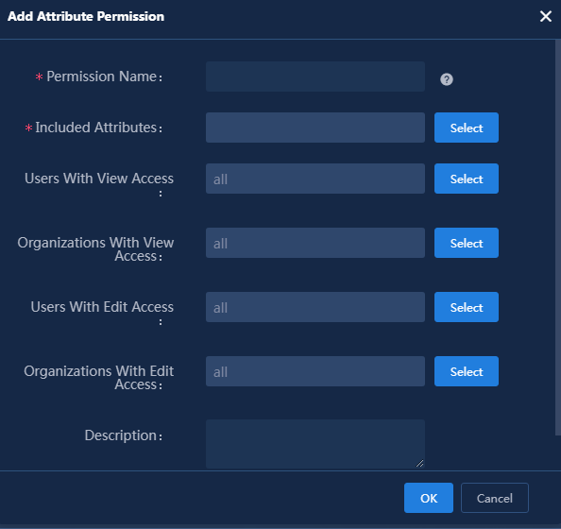Image resolution: width=561 pixels, height=529 pixels.
Task: Click the Permission Name input field
Action: [x=315, y=77]
